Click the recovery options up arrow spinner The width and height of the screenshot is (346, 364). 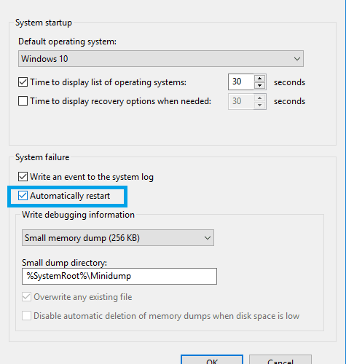260,98
